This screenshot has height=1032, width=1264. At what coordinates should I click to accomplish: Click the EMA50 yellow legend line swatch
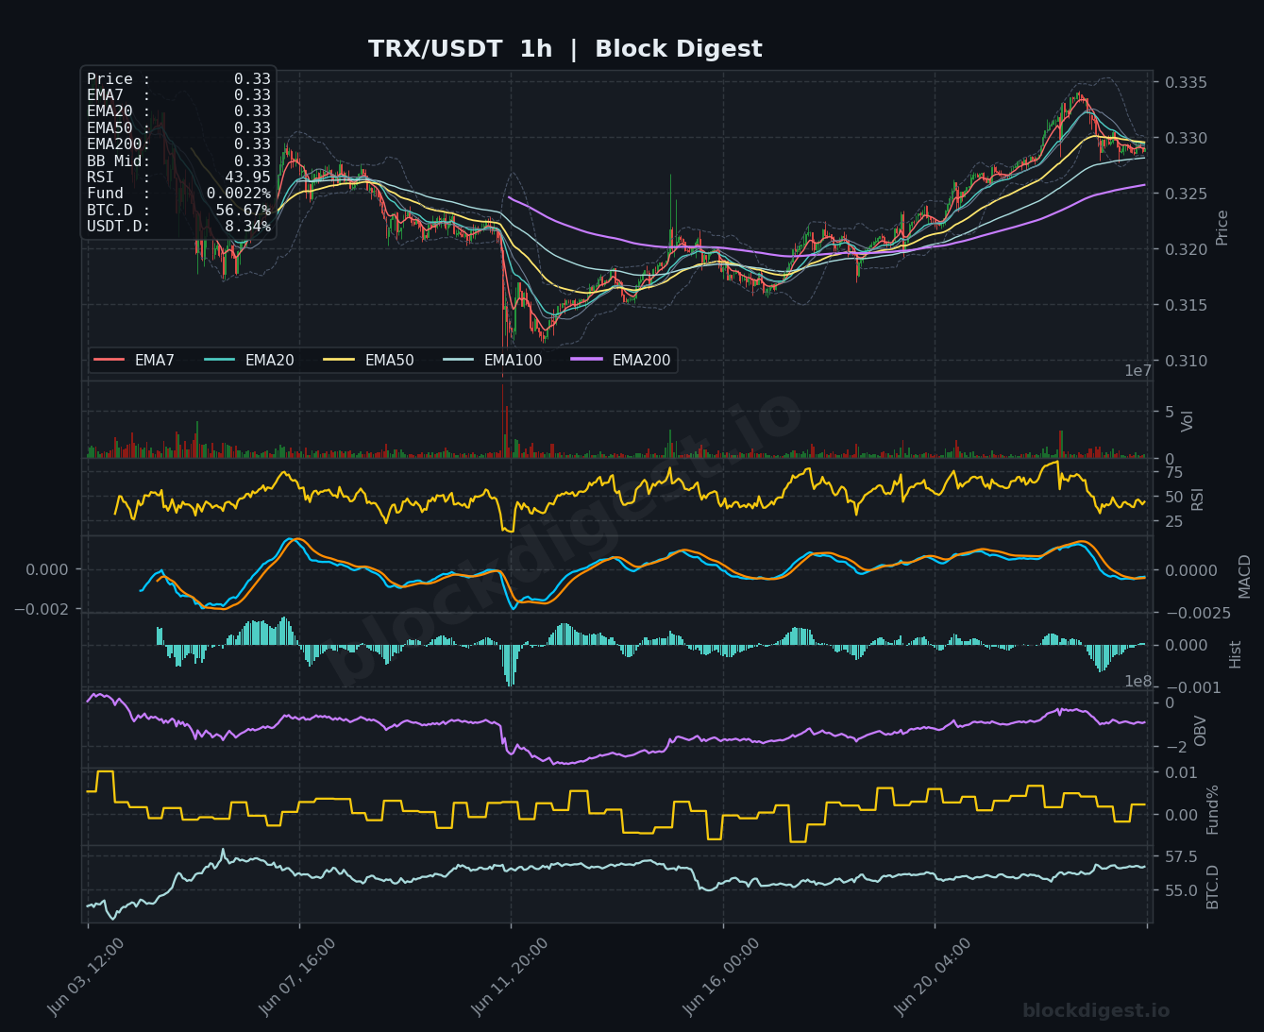339,360
